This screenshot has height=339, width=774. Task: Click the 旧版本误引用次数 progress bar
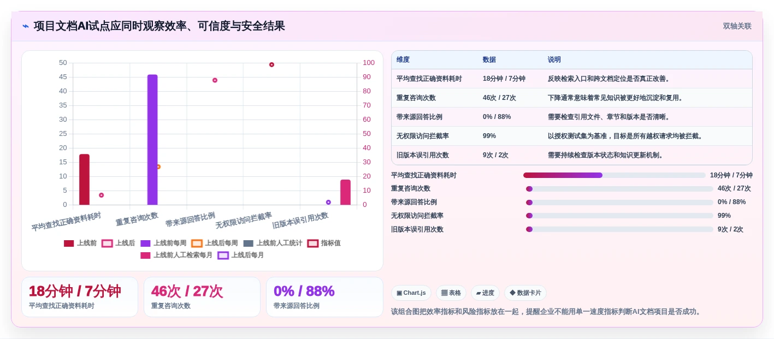pos(619,229)
